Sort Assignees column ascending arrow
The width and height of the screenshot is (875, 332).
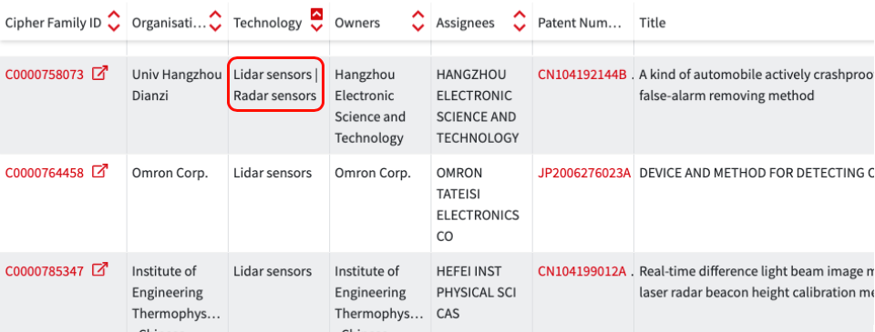(x=520, y=15)
